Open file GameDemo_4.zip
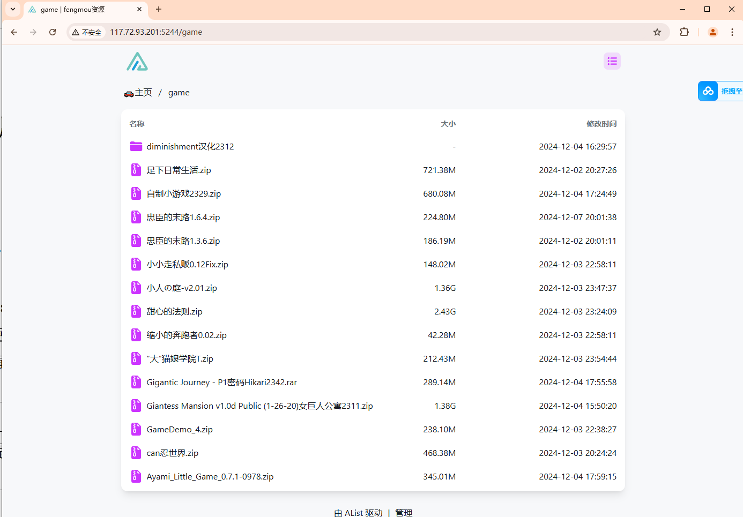Screen dimensions: 743x517 click(x=180, y=429)
